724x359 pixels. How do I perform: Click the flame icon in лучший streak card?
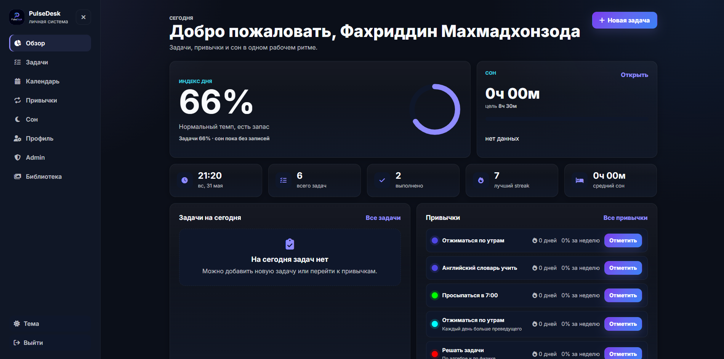pos(481,180)
